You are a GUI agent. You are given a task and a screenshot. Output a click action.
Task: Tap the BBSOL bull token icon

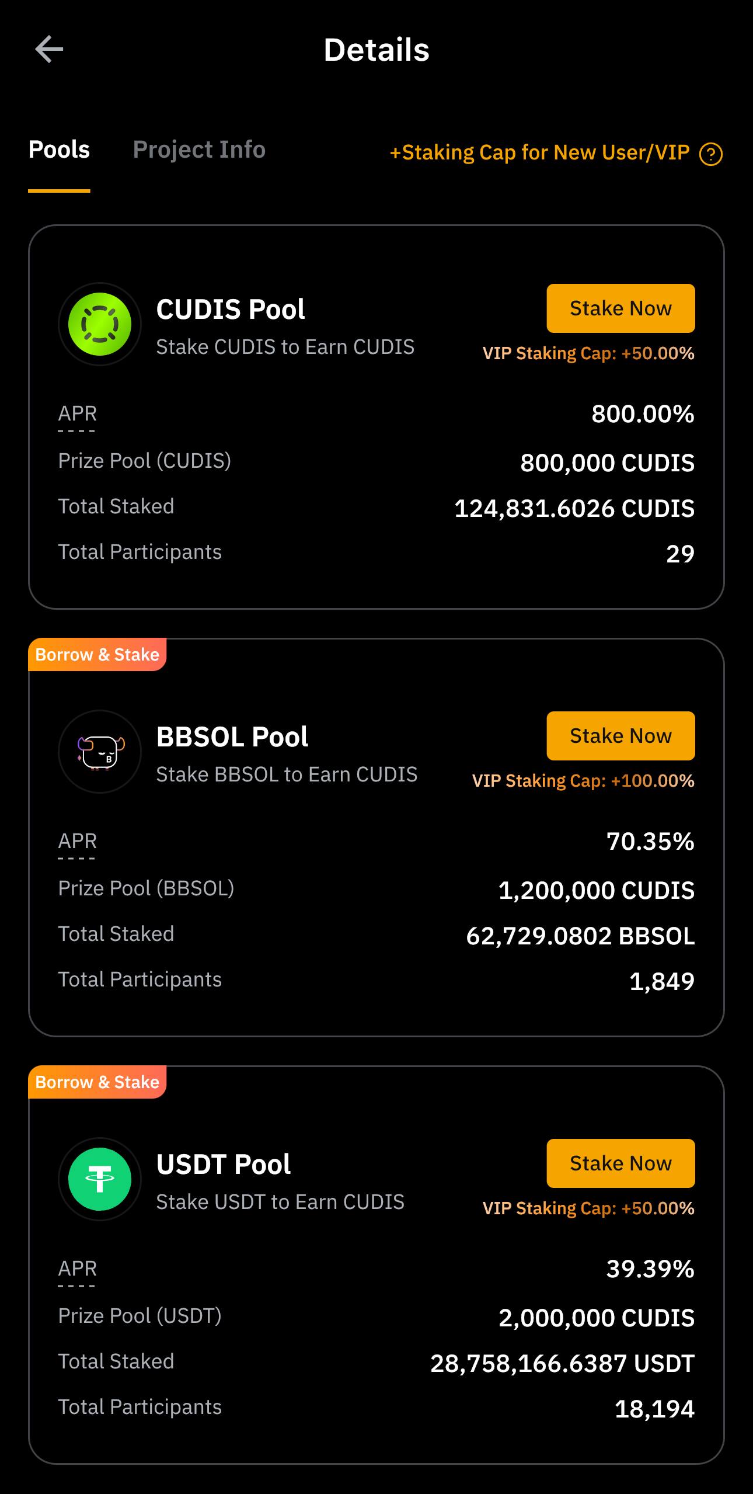100,752
